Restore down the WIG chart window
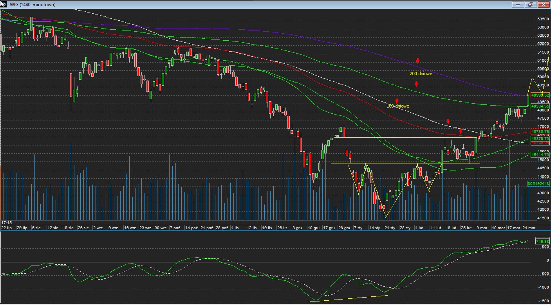The width and height of the screenshot is (551, 305). point(531,5)
